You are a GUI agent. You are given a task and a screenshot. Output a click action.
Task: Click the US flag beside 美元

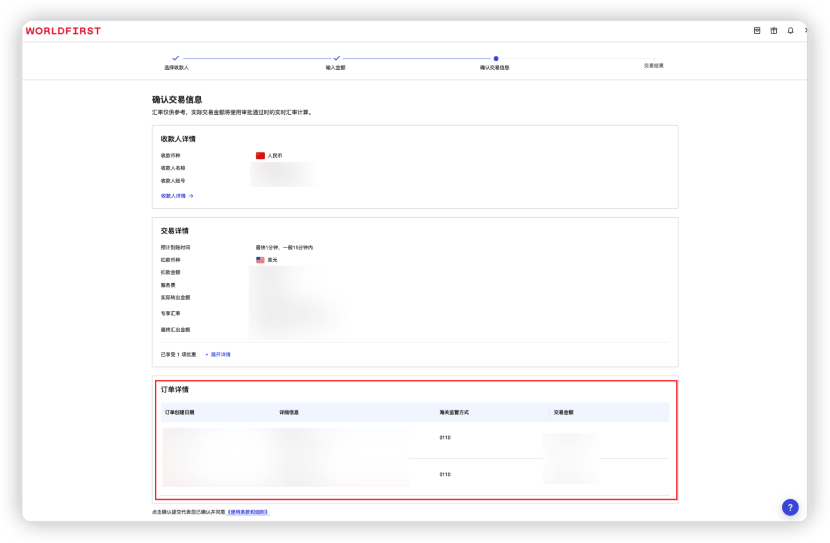260,260
